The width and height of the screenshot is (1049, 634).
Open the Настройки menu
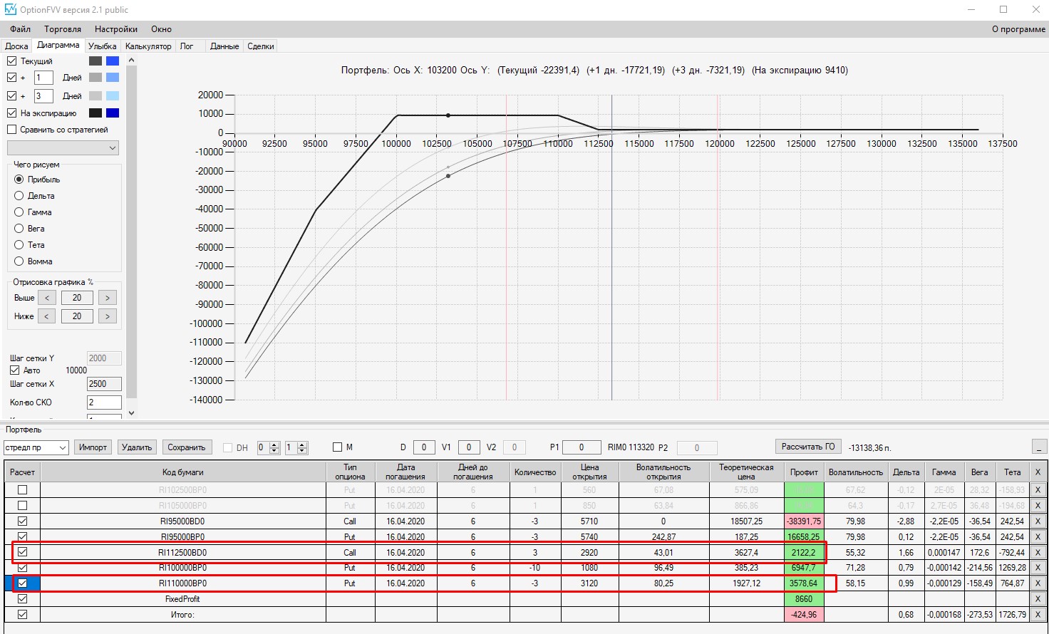116,29
